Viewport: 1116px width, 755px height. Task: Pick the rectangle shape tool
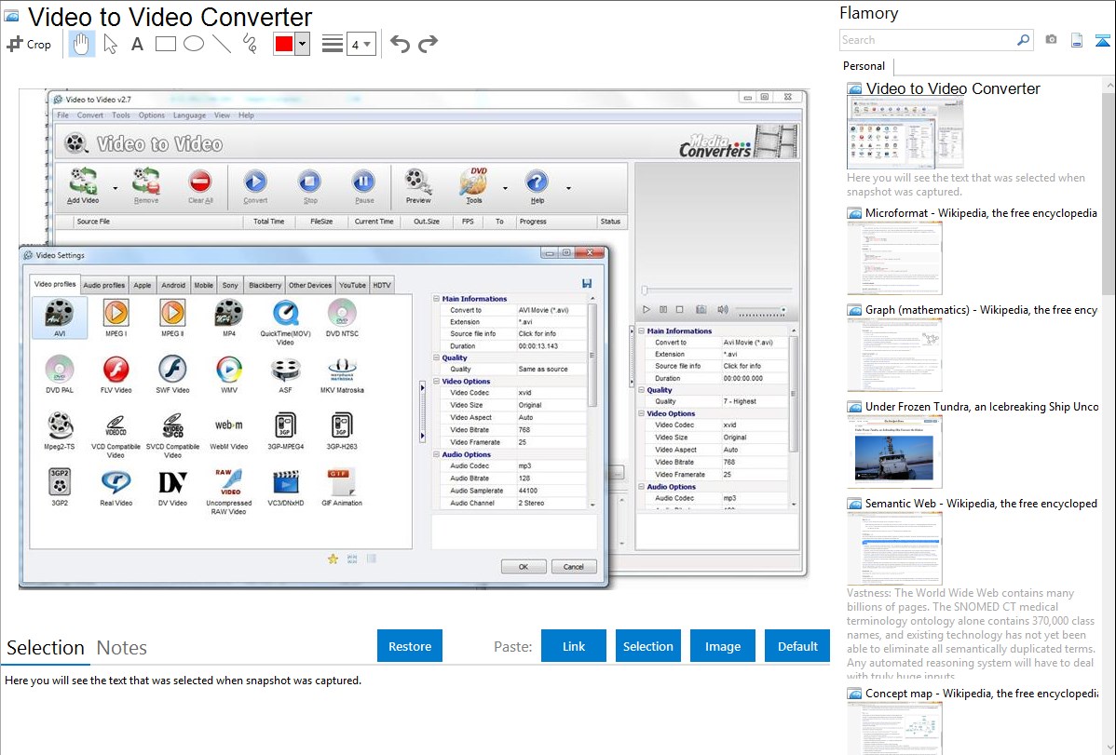(165, 44)
